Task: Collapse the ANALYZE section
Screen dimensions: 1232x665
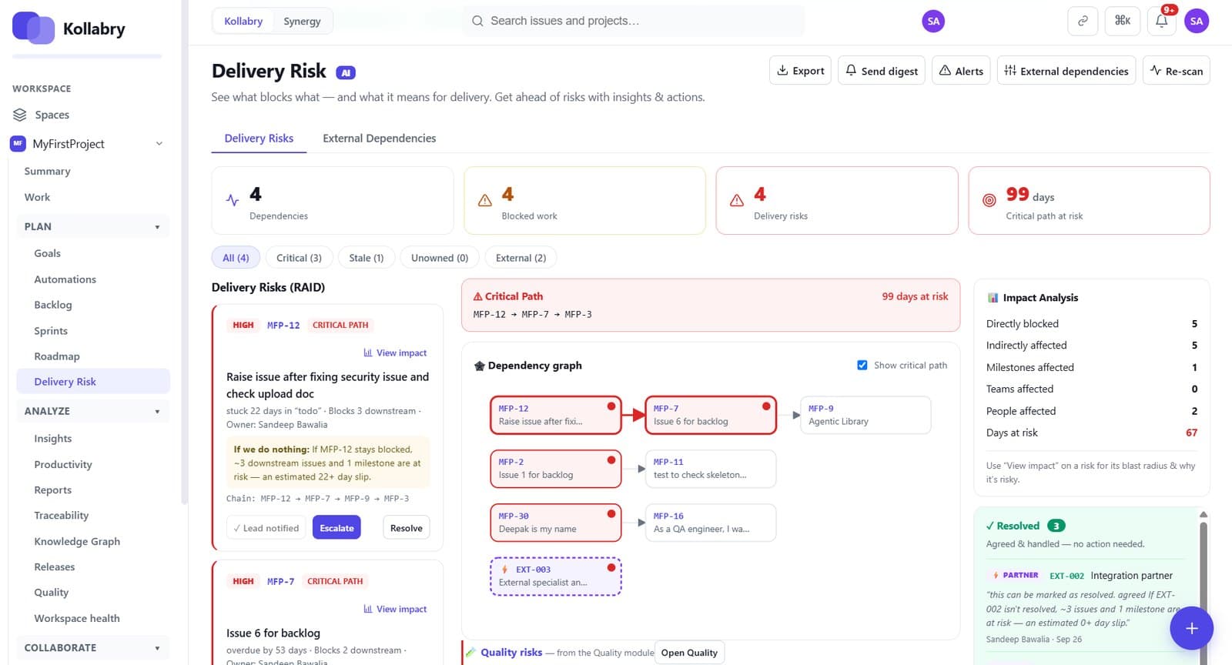Action: [157, 412]
